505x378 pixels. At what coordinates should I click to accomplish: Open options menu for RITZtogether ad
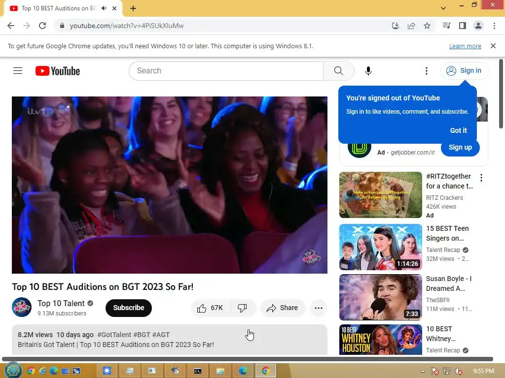[x=481, y=177]
